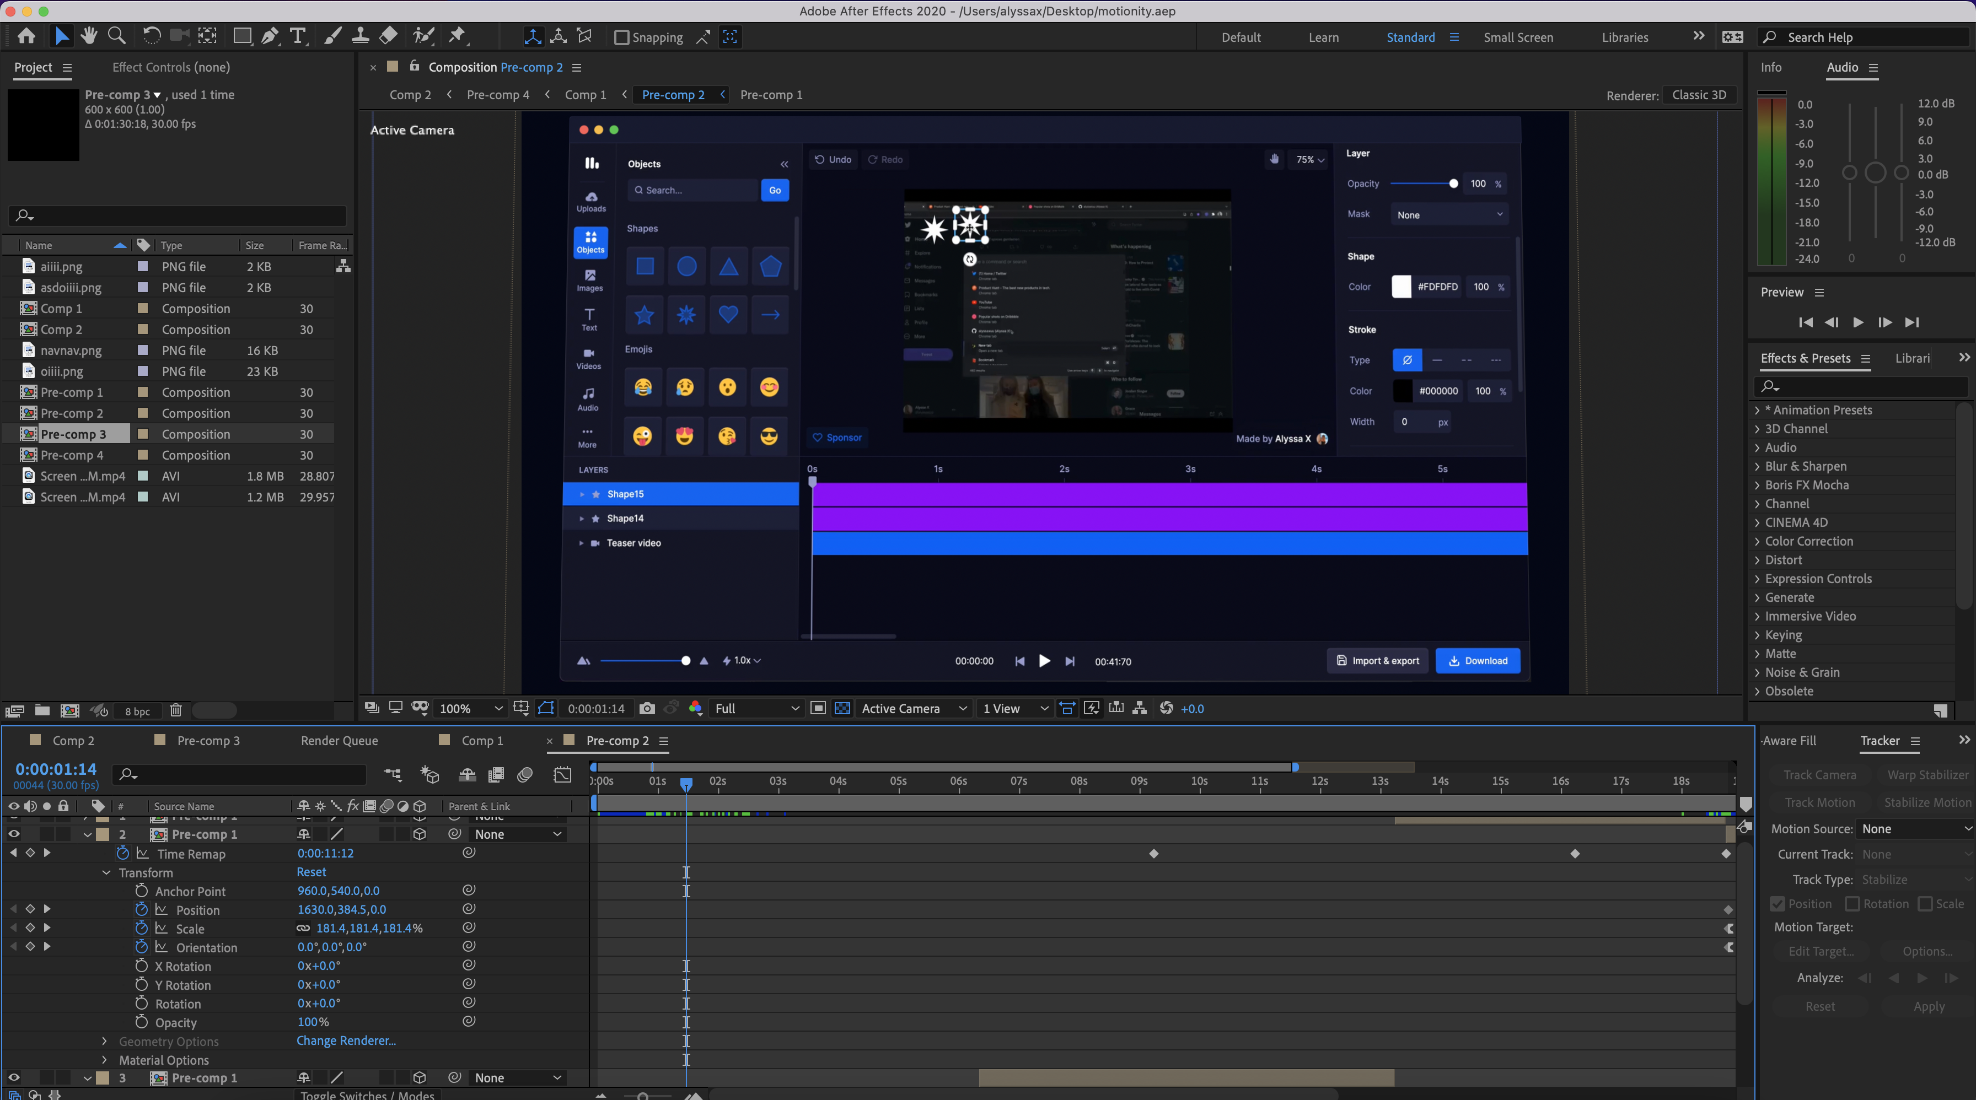Open the Full resolution dropdown

756,708
